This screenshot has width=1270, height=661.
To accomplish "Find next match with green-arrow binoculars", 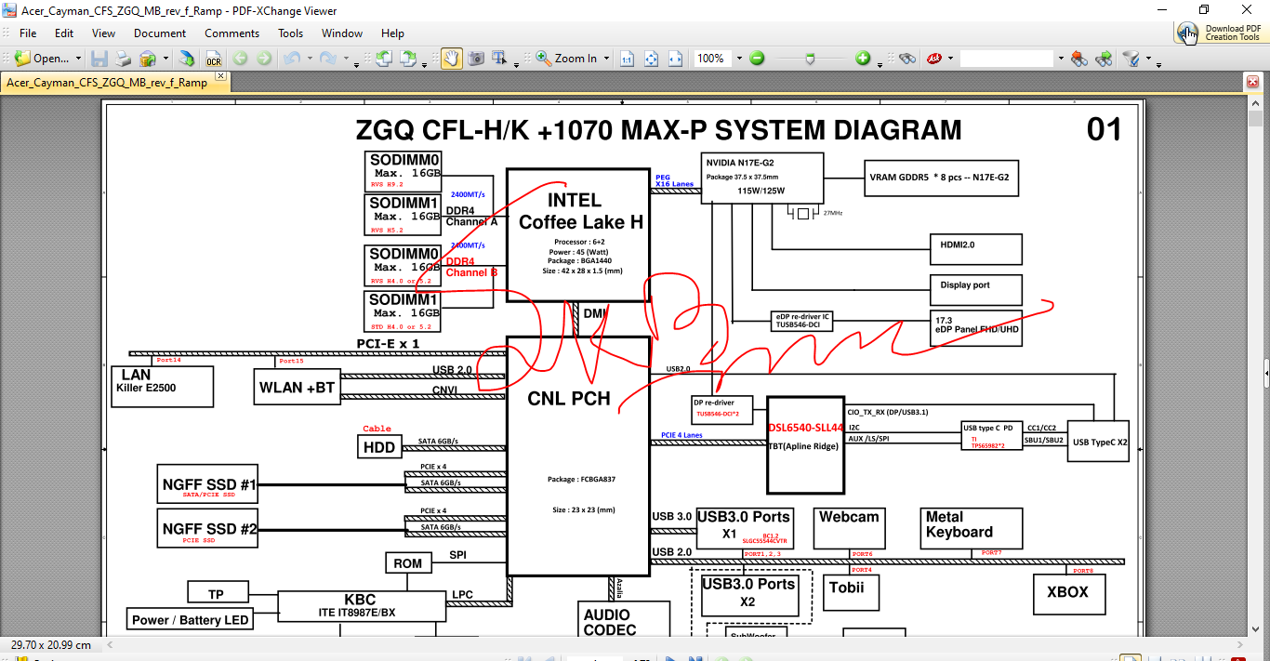I will tap(1104, 59).
